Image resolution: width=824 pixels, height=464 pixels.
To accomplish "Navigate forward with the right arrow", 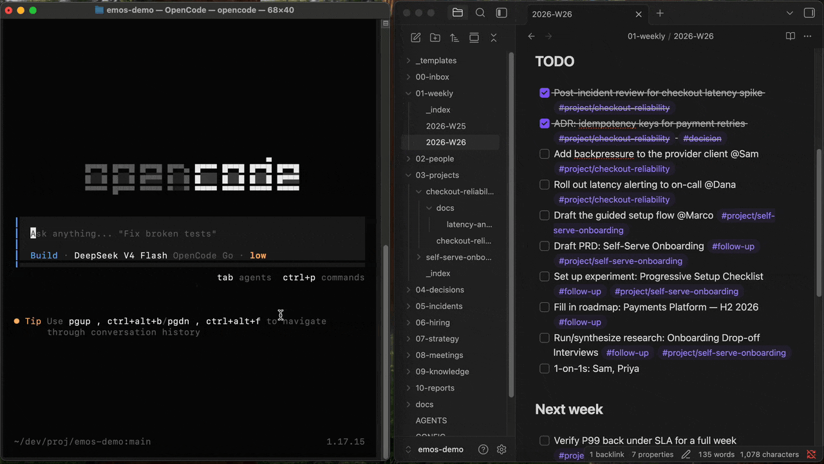I will (549, 36).
